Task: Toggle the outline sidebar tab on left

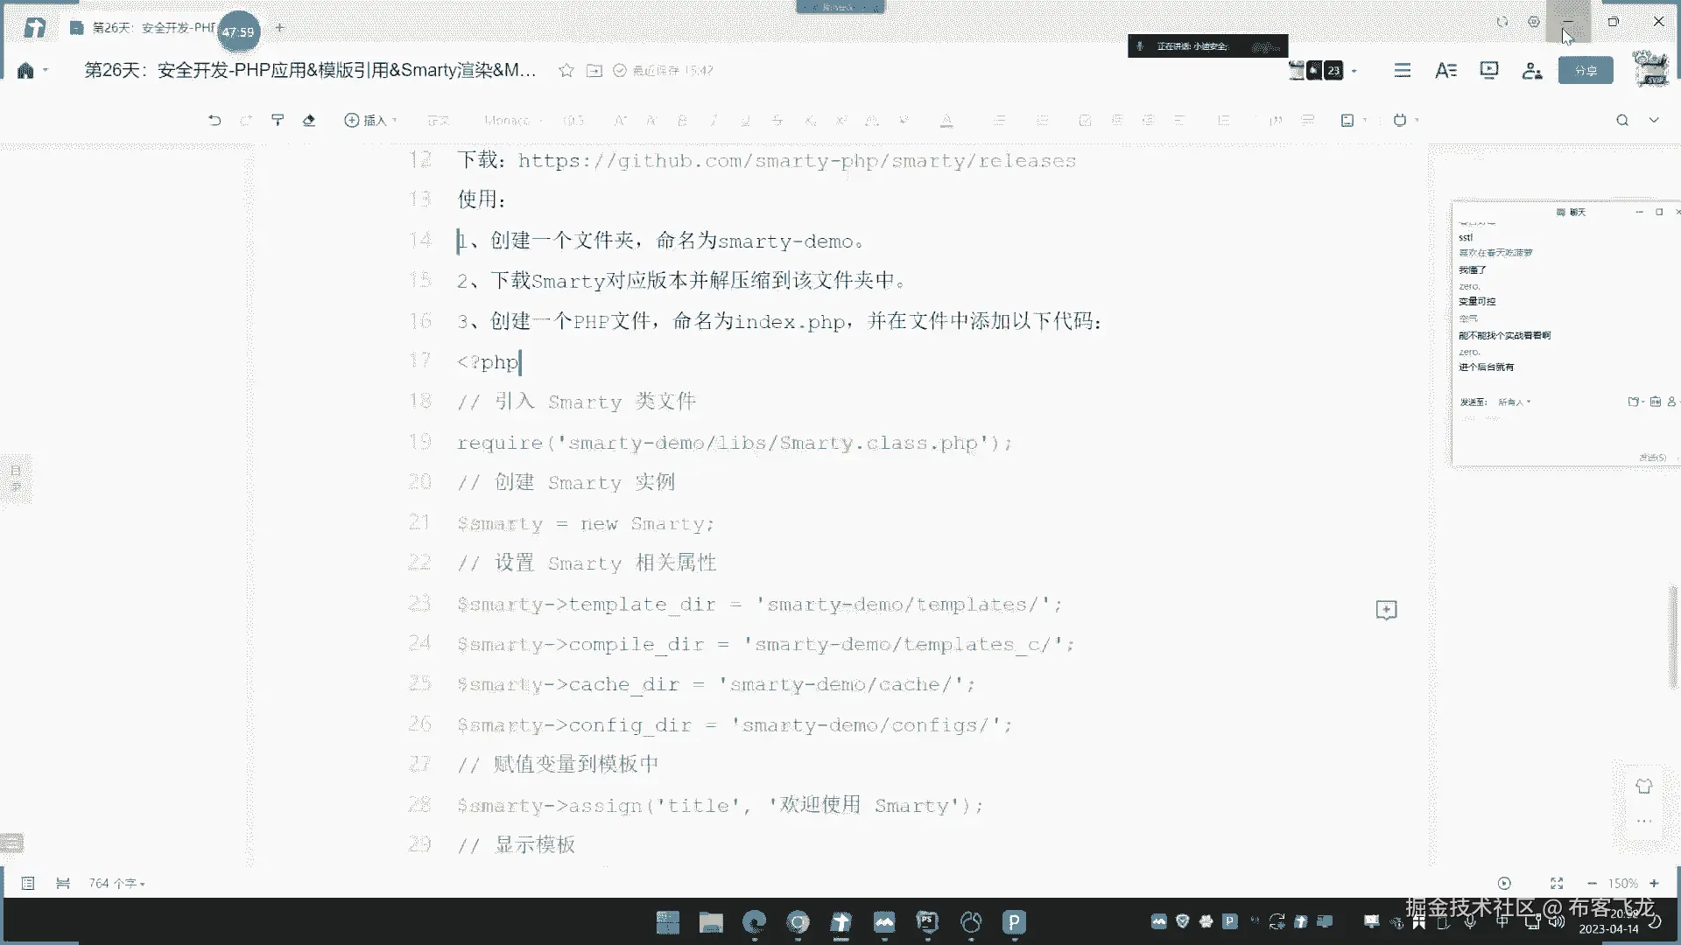Action: (16, 478)
